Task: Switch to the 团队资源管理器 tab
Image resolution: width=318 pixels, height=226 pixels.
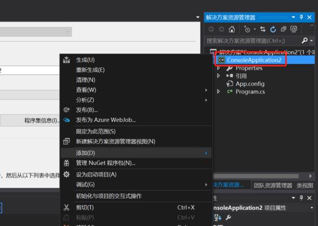Action: pyautogui.click(x=273, y=185)
